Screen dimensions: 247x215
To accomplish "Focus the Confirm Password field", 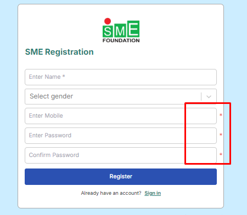I will point(121,155).
